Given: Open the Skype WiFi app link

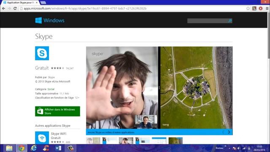Looking at the screenshot, I should (59, 134).
